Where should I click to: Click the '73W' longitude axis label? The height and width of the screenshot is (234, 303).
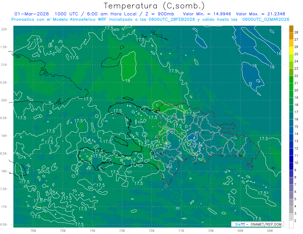tap(122, 231)
